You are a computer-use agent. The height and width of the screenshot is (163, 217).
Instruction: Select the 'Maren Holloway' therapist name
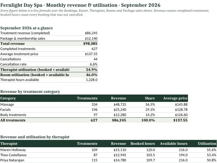13,150
